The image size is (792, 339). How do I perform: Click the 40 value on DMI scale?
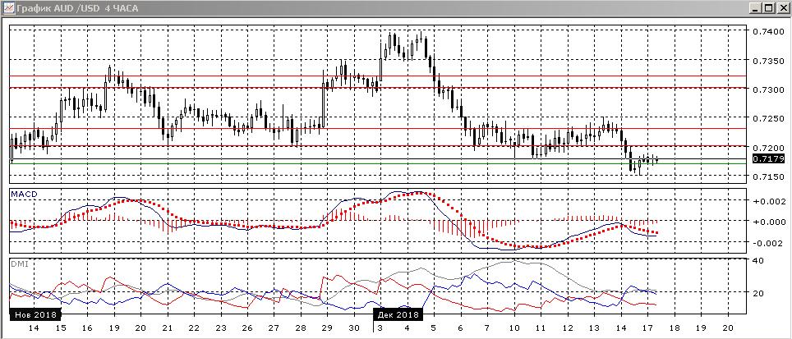coord(760,260)
